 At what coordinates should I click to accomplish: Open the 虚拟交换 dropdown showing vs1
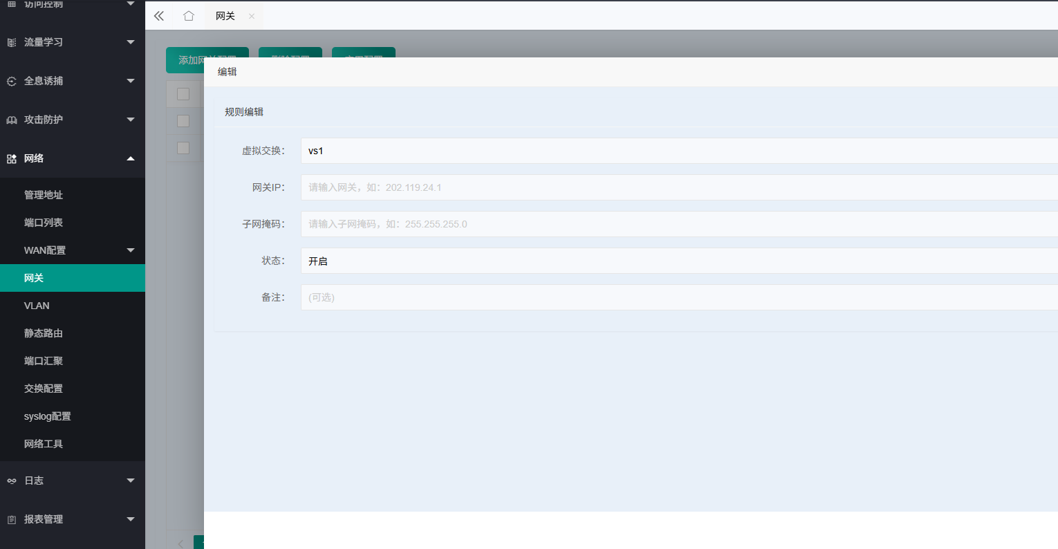[678, 151]
